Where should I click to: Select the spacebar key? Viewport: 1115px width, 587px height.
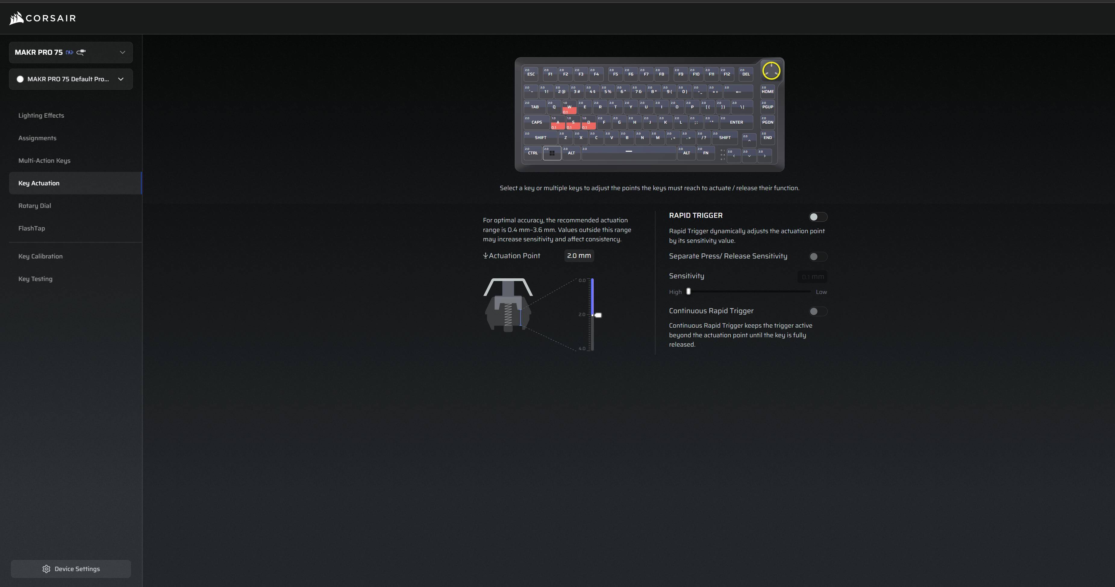pos(629,153)
